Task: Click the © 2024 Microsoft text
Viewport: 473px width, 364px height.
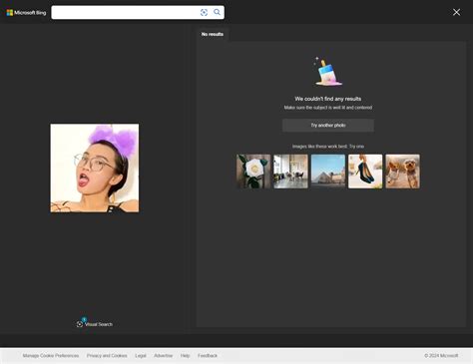Action: coord(441,356)
